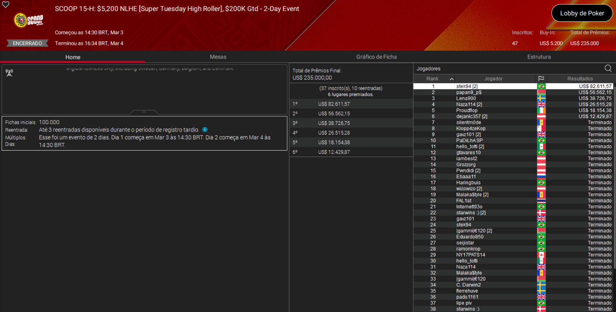Click the Lobby de Poker button
The image size is (616, 312).
582,13
